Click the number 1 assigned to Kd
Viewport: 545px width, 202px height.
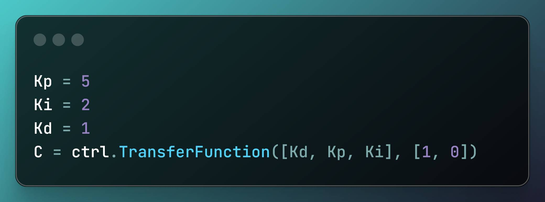click(x=85, y=128)
